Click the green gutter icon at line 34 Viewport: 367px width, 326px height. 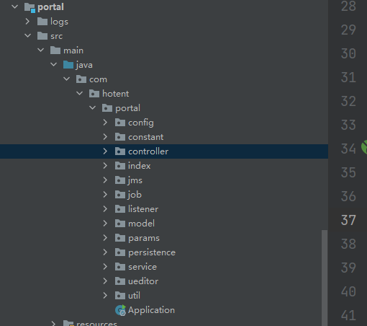[x=364, y=146]
